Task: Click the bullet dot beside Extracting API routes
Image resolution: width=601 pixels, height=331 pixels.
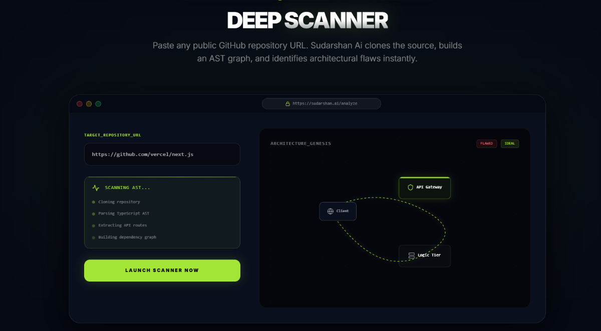Action: click(x=94, y=225)
